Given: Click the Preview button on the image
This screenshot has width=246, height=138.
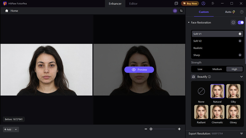Looking at the screenshot, I should click(139, 70).
